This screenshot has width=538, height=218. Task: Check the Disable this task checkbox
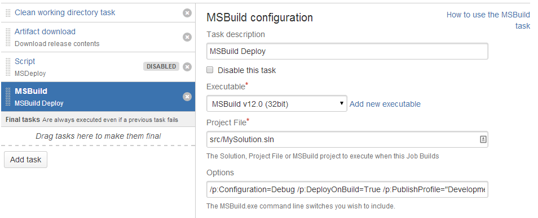point(210,70)
